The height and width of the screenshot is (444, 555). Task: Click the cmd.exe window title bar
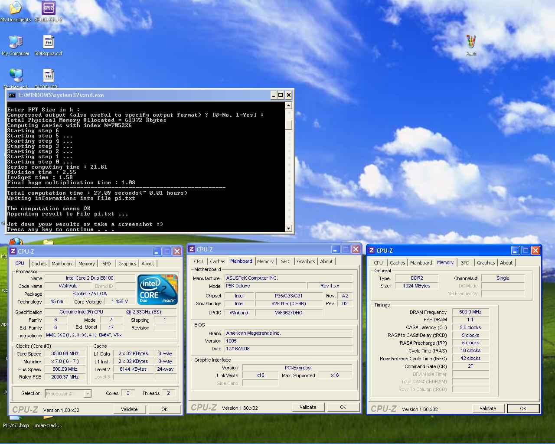point(143,95)
